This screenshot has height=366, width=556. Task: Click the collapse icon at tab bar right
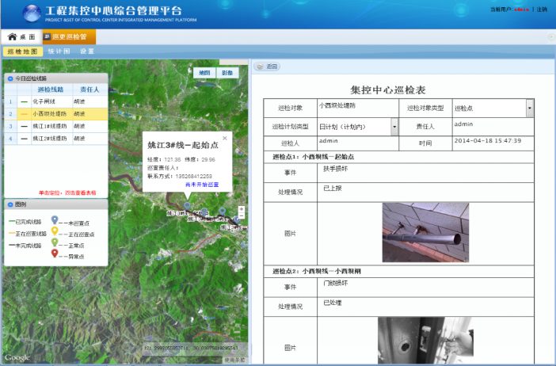(x=550, y=37)
